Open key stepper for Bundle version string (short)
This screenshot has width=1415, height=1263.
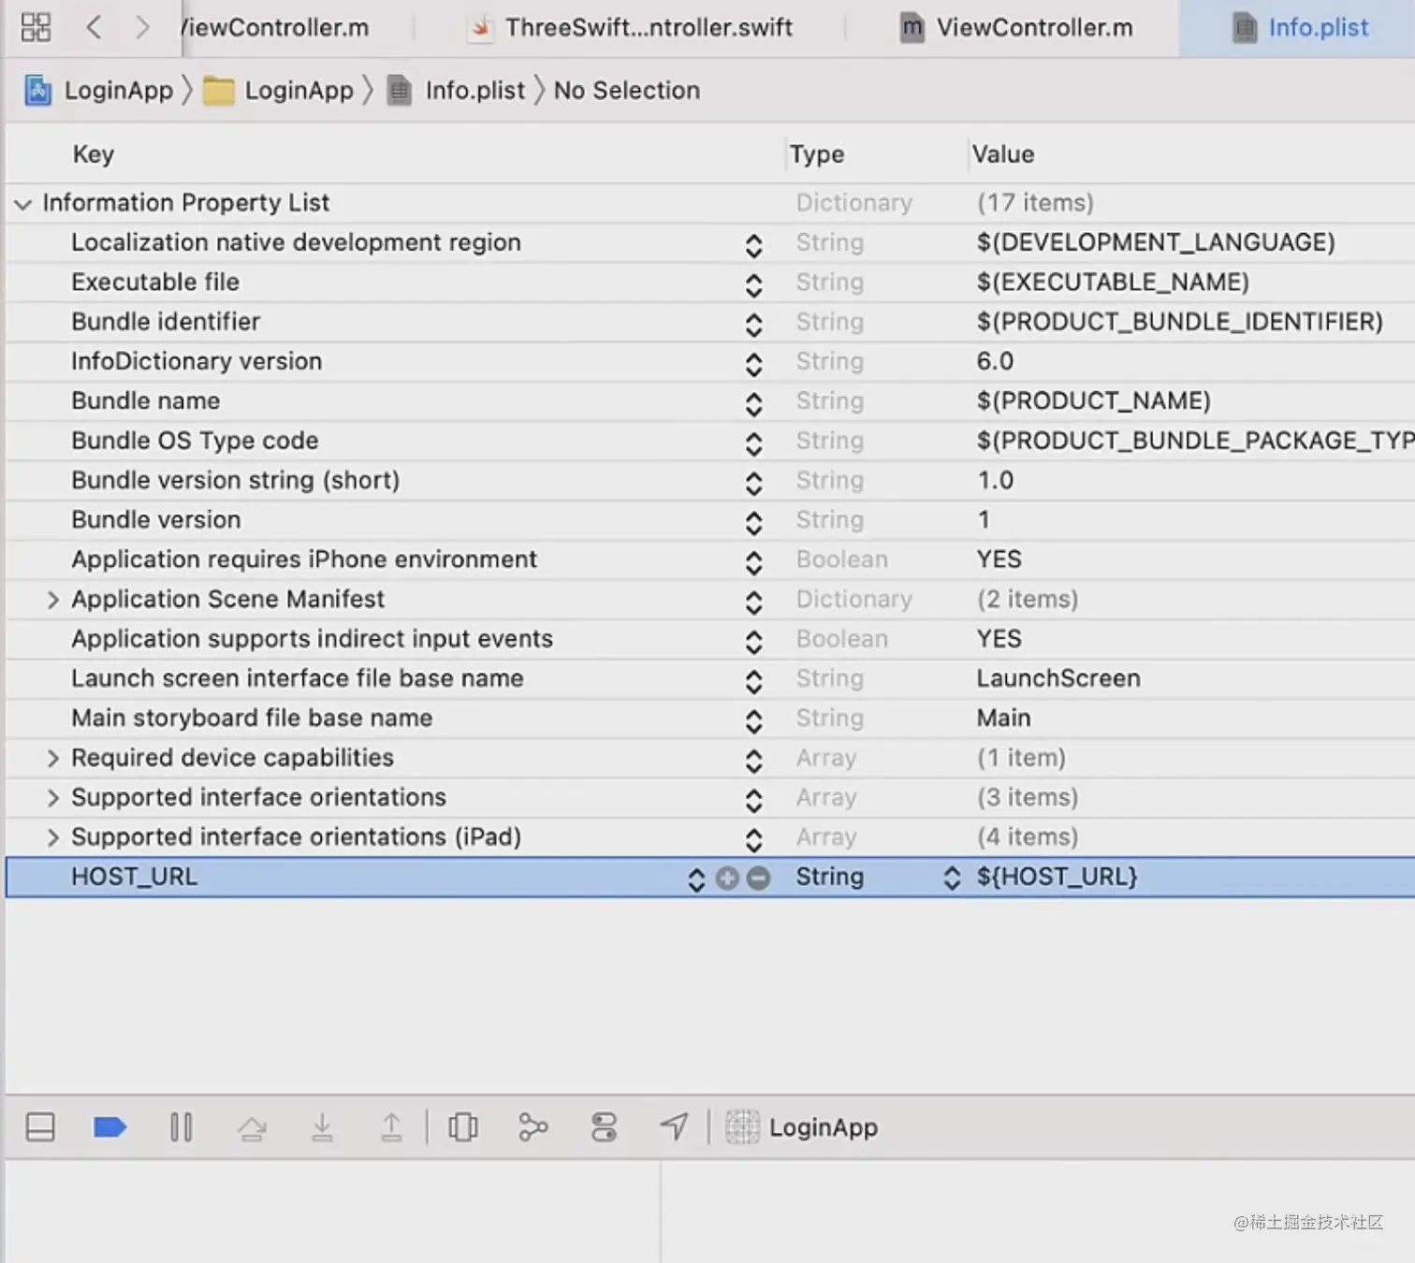click(754, 483)
